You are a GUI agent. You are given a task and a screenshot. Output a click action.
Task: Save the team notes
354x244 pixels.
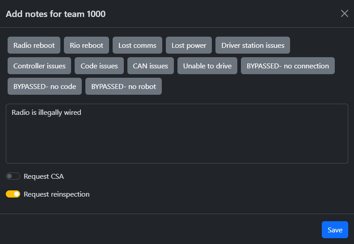click(x=335, y=230)
